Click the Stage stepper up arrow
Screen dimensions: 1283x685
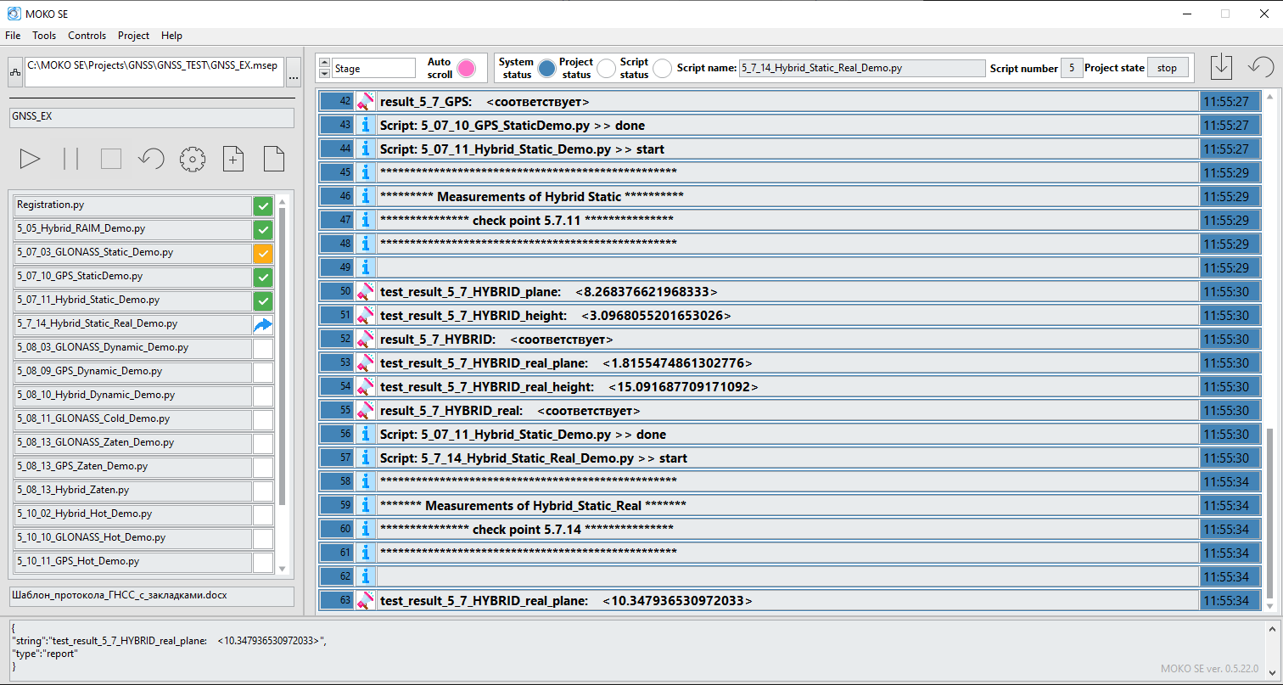pyautogui.click(x=324, y=63)
